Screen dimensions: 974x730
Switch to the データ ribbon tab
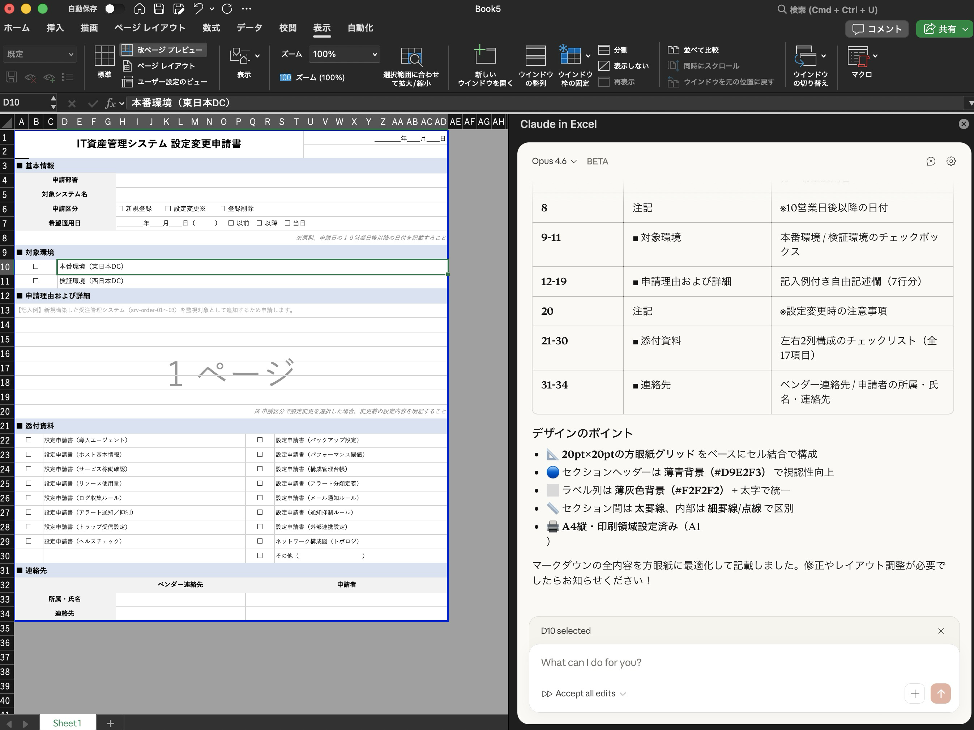[249, 28]
